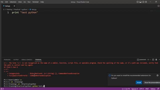The width and height of the screenshot is (160, 90).
Task: Toggle panel layout icon in title bar
Action: point(140,2)
